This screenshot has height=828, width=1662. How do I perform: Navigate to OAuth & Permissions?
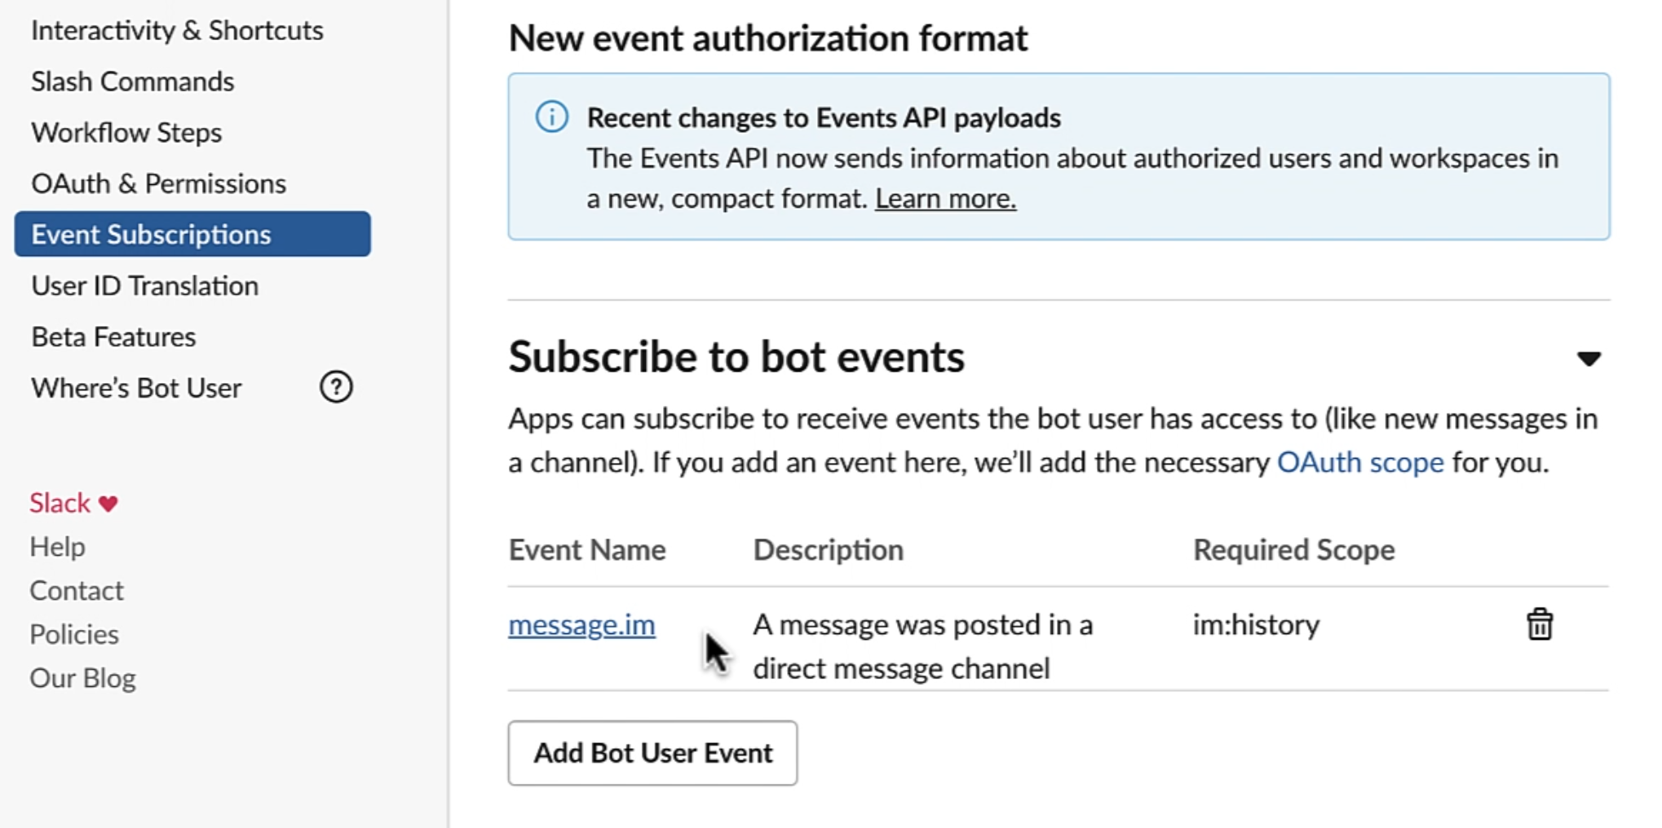pyautogui.click(x=159, y=183)
